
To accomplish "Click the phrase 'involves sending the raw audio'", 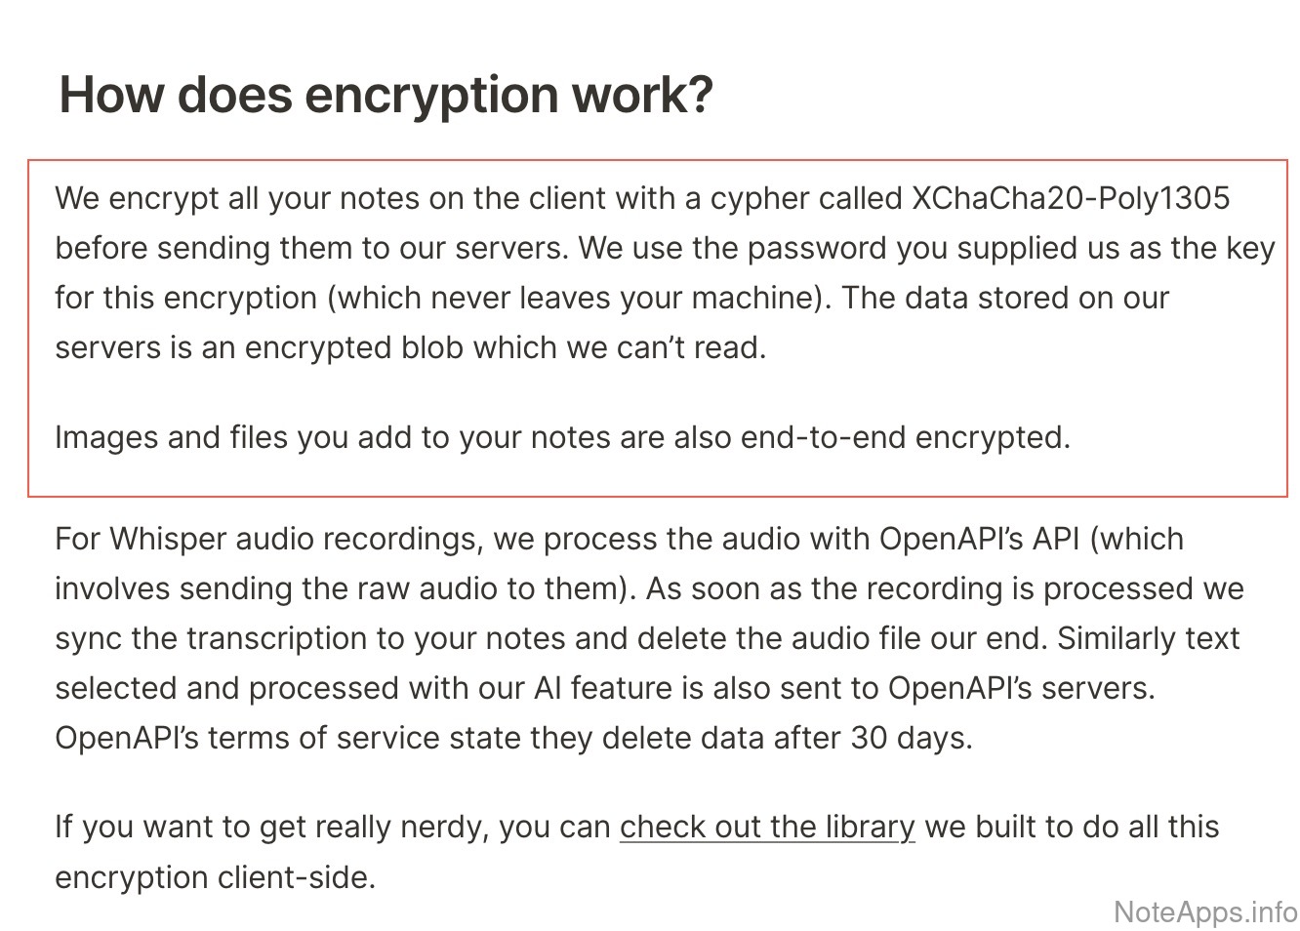I will tap(293, 588).
